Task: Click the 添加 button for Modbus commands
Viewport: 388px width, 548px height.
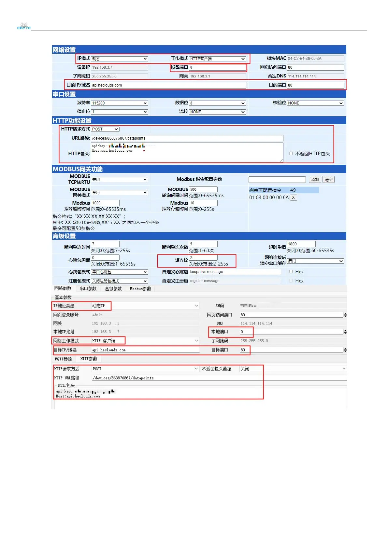Action: pyautogui.click(x=315, y=180)
